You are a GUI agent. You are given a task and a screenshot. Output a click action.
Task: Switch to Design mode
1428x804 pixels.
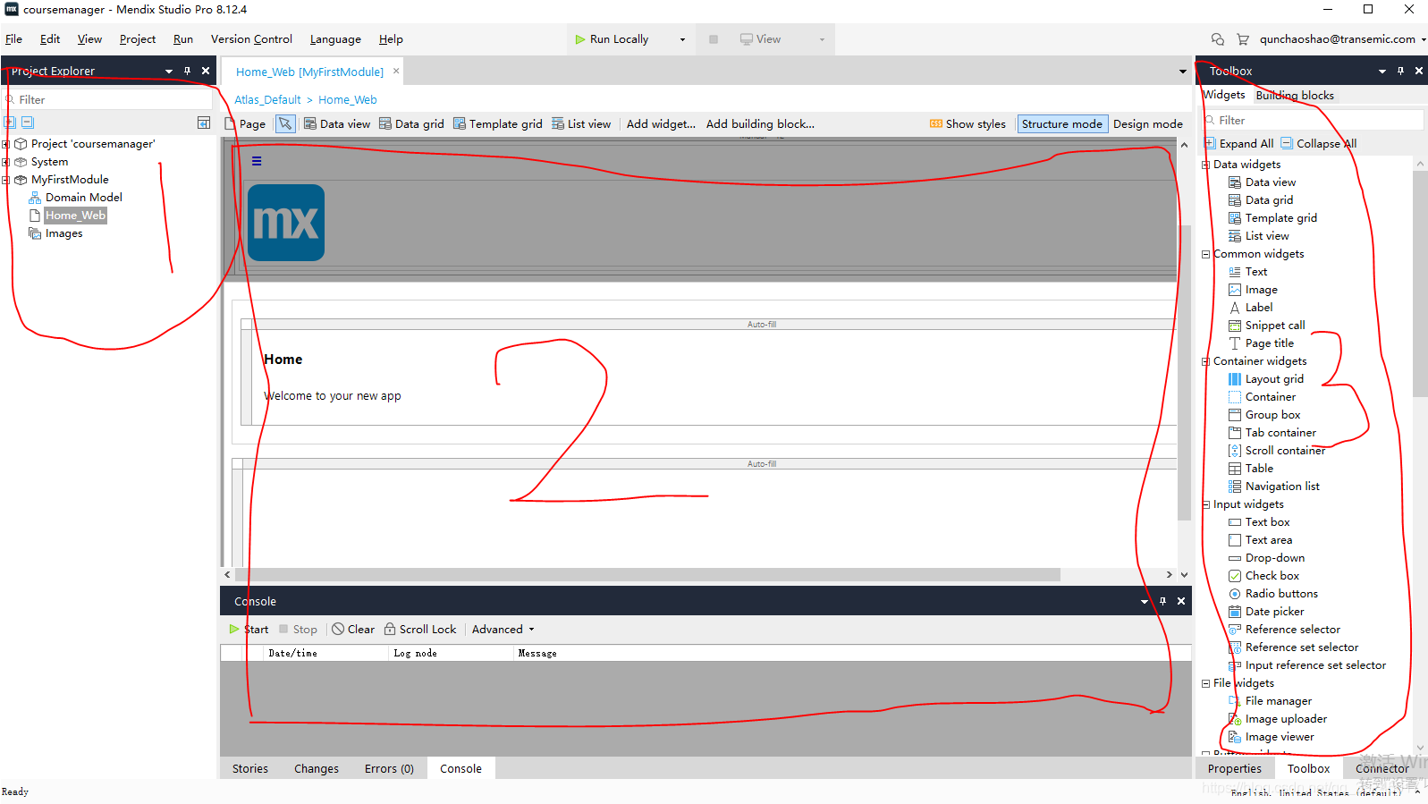pyautogui.click(x=1147, y=124)
